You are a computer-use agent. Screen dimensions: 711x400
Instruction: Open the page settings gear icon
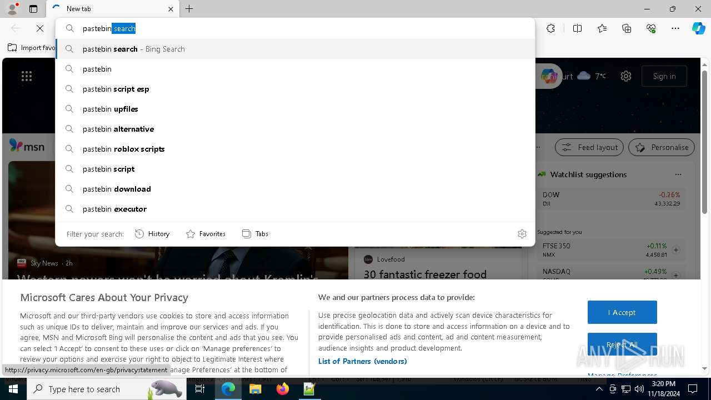coord(626,76)
